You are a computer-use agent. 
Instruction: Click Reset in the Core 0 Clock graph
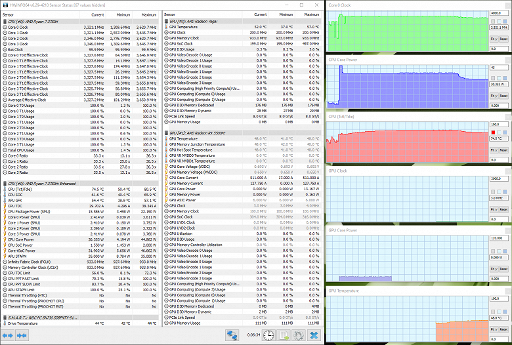[503, 39]
